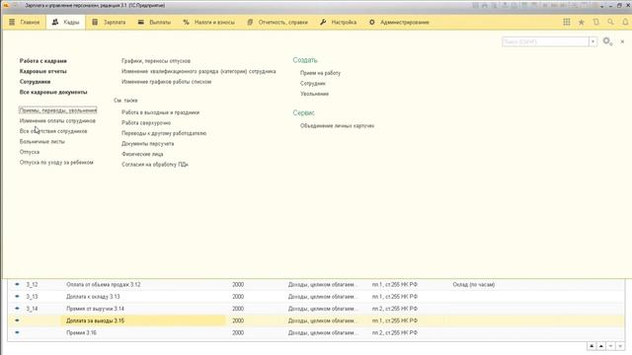
Task: Close the Кадры section menu panel
Action: tap(622, 41)
